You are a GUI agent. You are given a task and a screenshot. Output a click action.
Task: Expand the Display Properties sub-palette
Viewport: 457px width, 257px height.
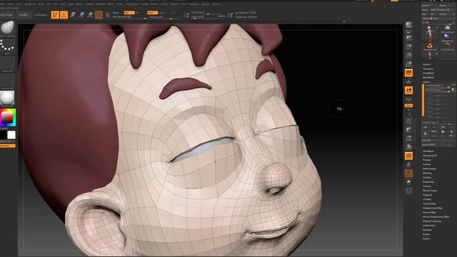point(432,221)
